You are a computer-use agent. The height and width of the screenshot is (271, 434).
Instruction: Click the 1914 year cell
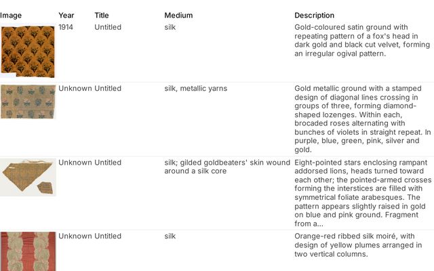66,27
